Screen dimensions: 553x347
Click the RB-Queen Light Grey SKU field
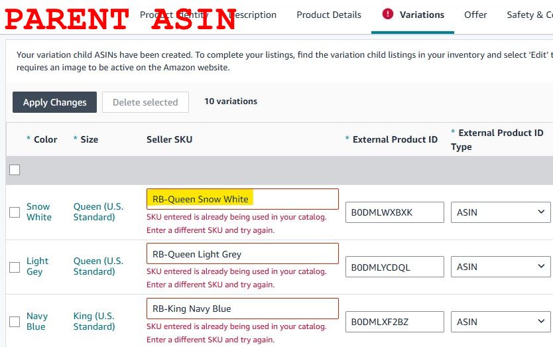tap(243, 253)
